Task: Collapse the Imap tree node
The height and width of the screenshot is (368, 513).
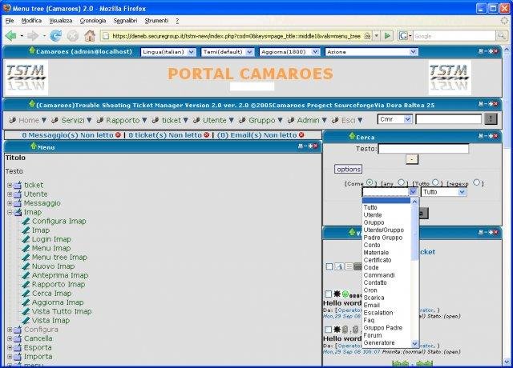Action: (x=10, y=212)
